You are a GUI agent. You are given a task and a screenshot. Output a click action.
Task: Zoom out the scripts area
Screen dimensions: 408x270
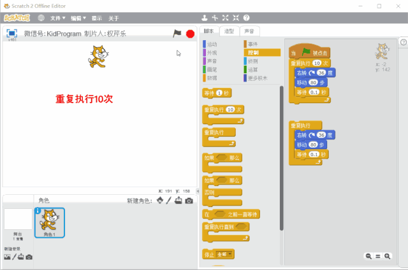pyautogui.click(x=368, y=256)
